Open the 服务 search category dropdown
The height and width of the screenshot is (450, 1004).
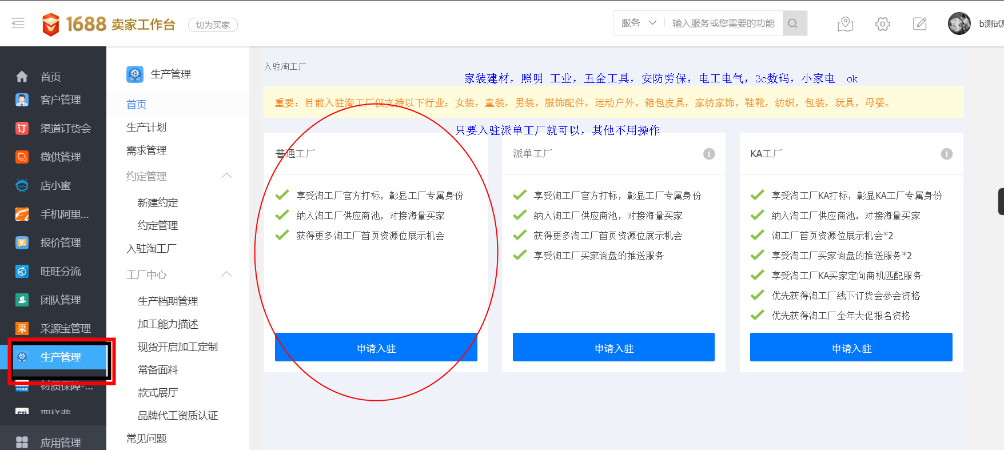click(639, 23)
